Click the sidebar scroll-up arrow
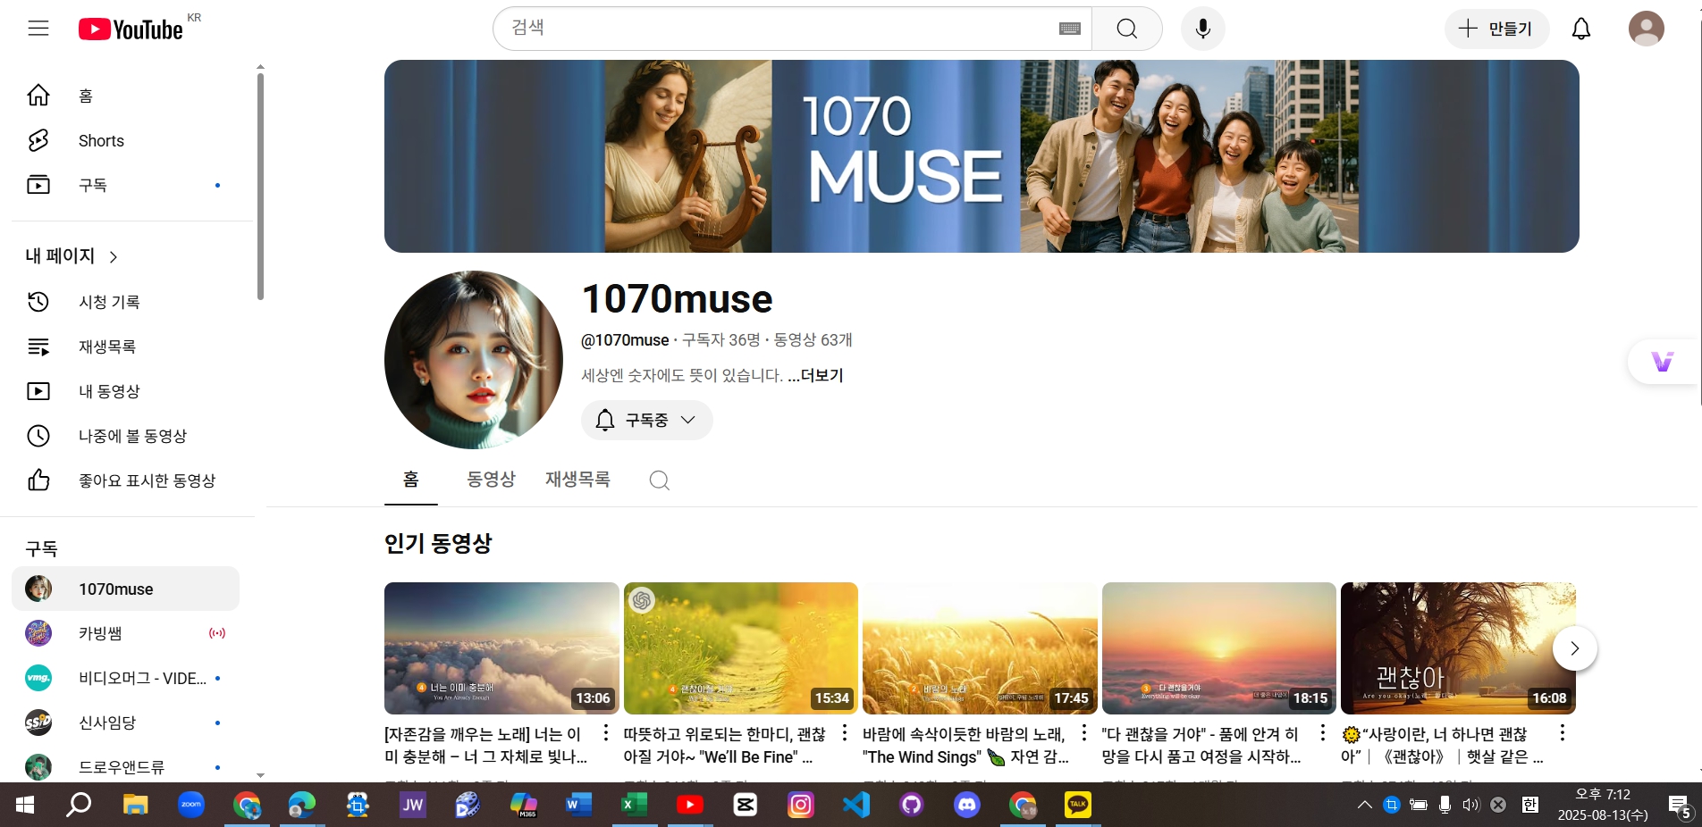The height and width of the screenshot is (827, 1702). point(260,67)
